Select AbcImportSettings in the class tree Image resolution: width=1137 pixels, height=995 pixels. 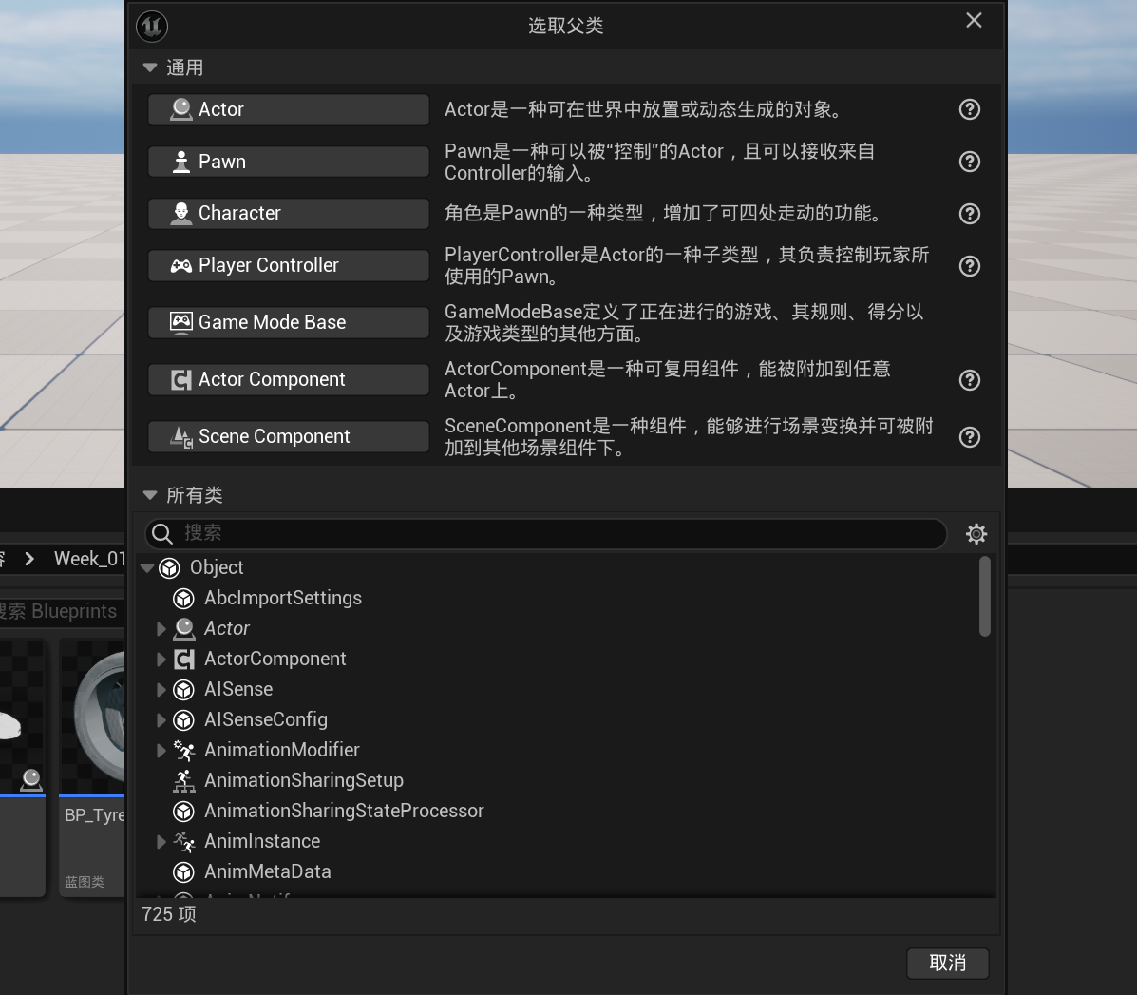point(283,599)
